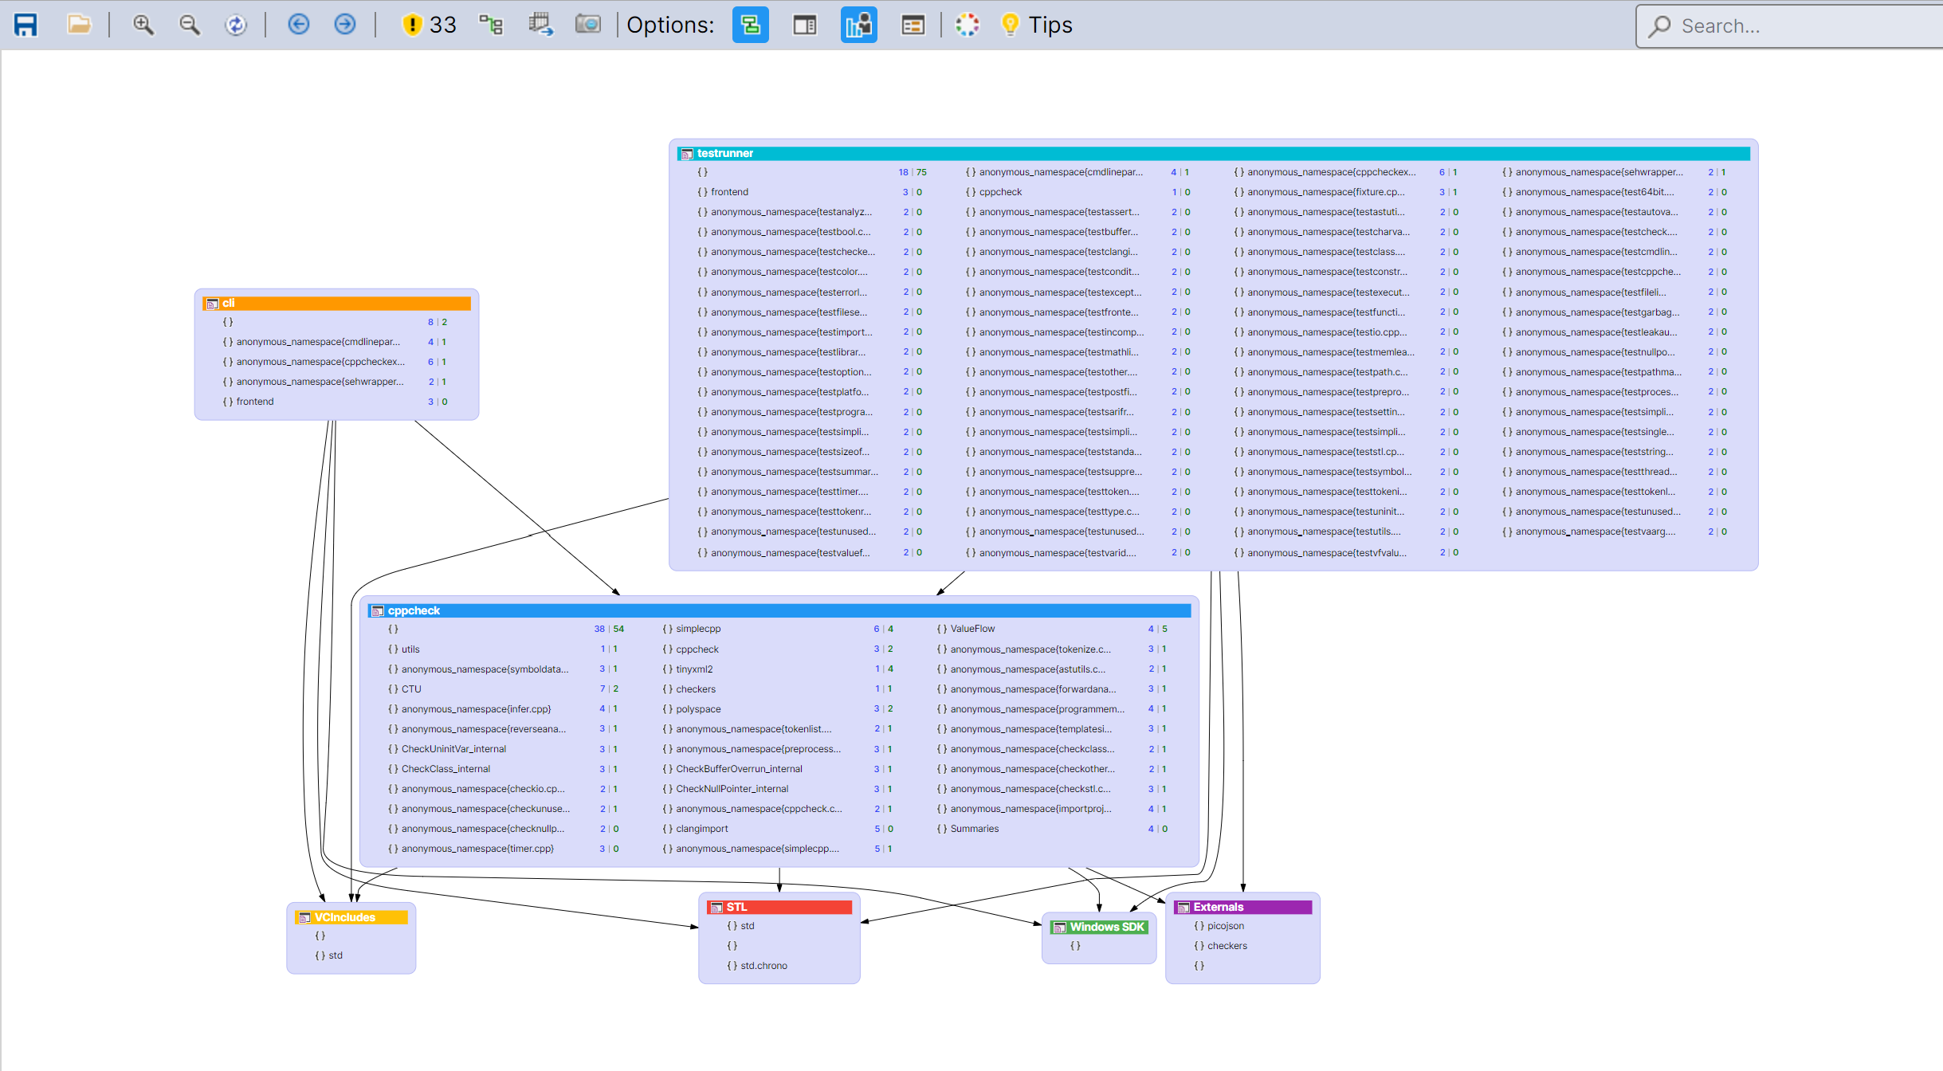This screenshot has width=1943, height=1071.
Task: Zoom in using the magnifier-plus icon
Action: [x=143, y=25]
